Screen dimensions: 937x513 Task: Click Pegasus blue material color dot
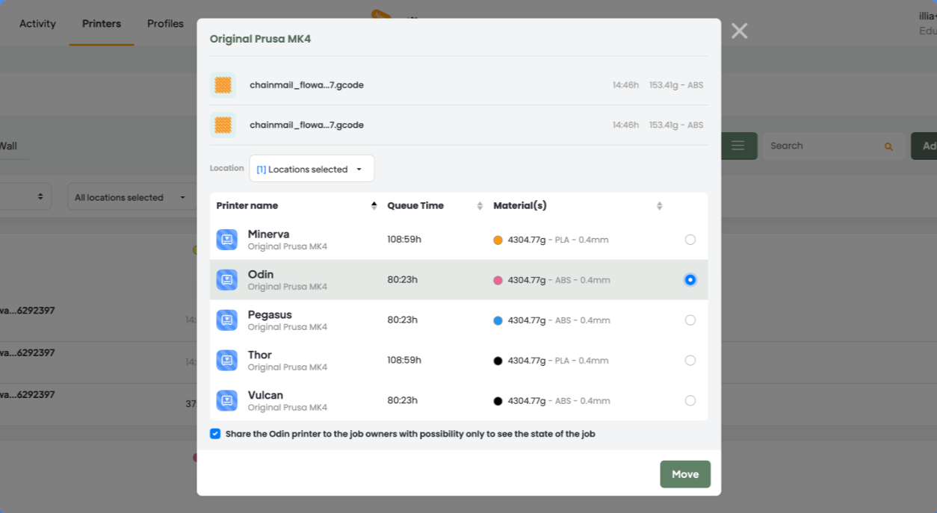pos(498,321)
